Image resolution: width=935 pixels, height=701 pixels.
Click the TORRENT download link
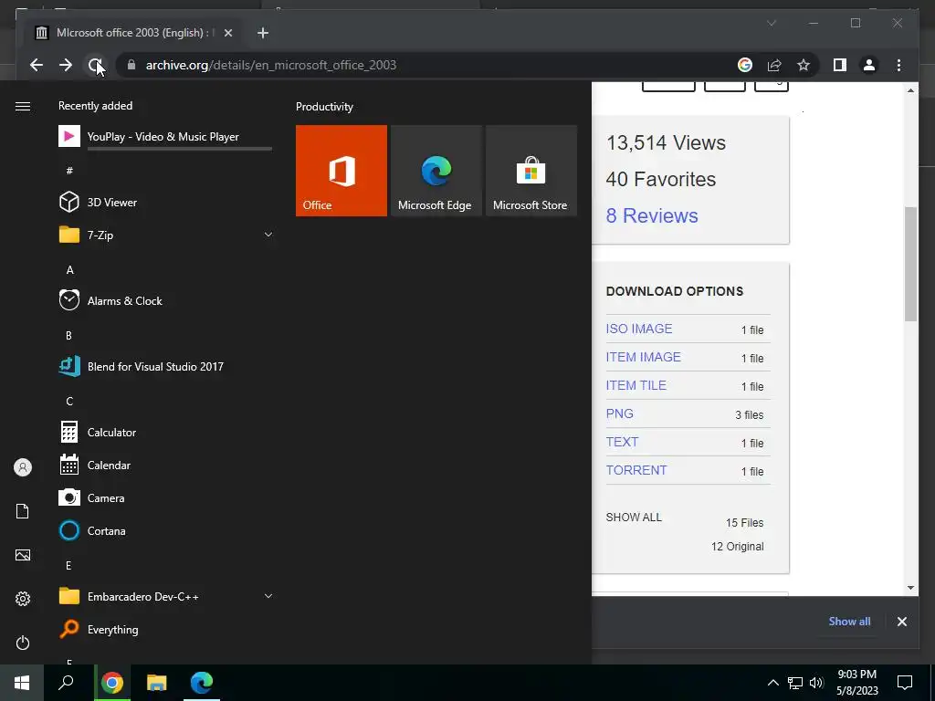[636, 470]
